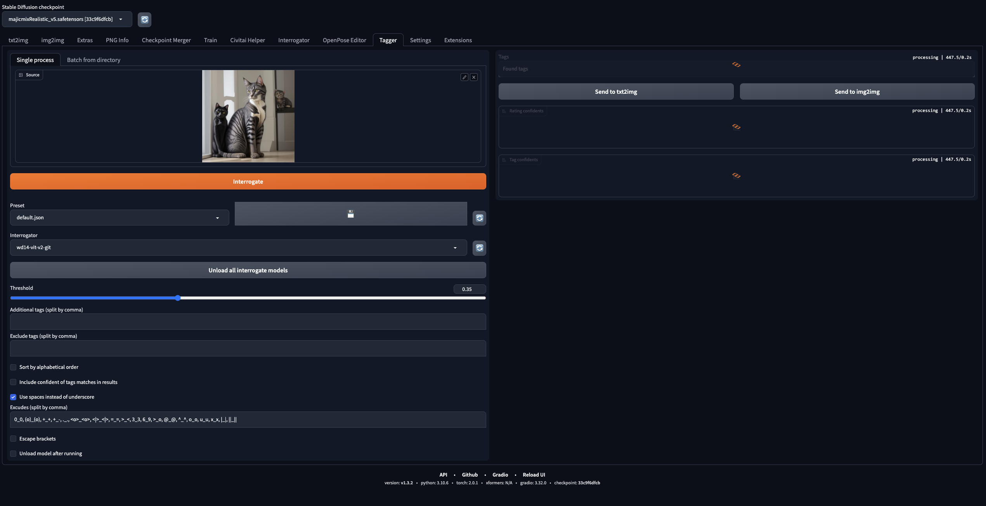Disable Use spaces instead of underscore
This screenshot has height=506, width=986.
tap(13, 397)
